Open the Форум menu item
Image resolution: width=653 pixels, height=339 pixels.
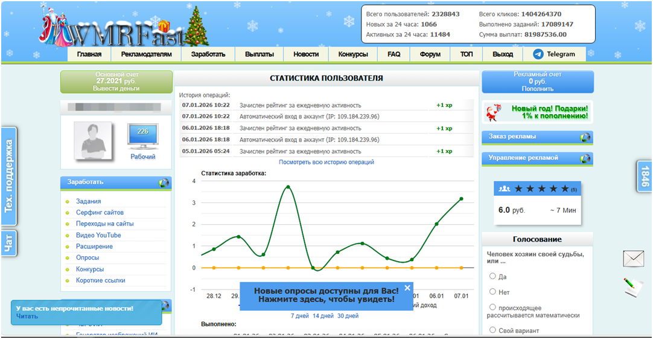430,54
